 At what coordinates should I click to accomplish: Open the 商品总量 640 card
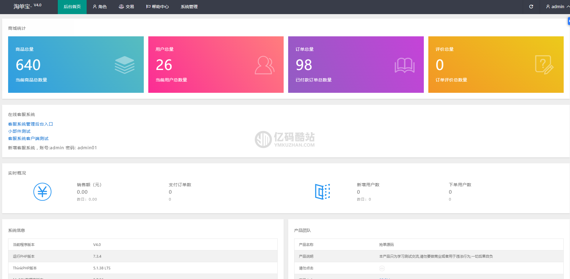coord(76,65)
